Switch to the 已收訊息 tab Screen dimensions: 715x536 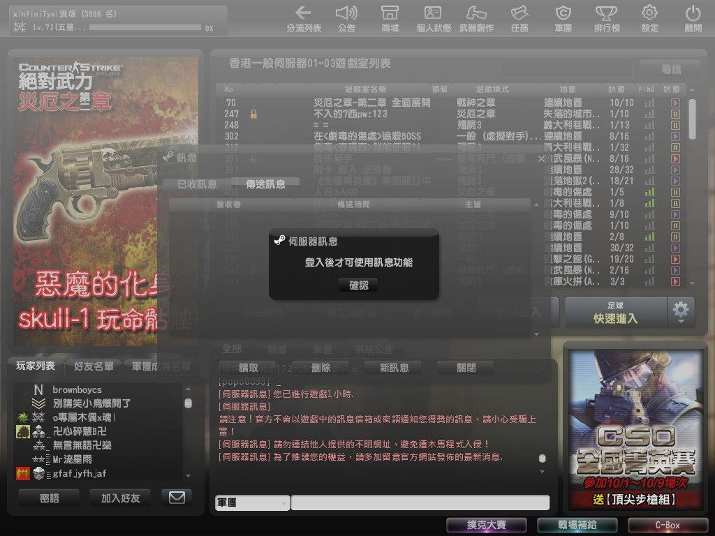(x=197, y=184)
